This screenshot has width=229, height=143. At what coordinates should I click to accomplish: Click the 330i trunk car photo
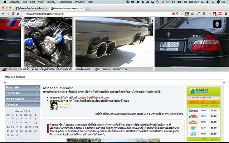[192, 42]
